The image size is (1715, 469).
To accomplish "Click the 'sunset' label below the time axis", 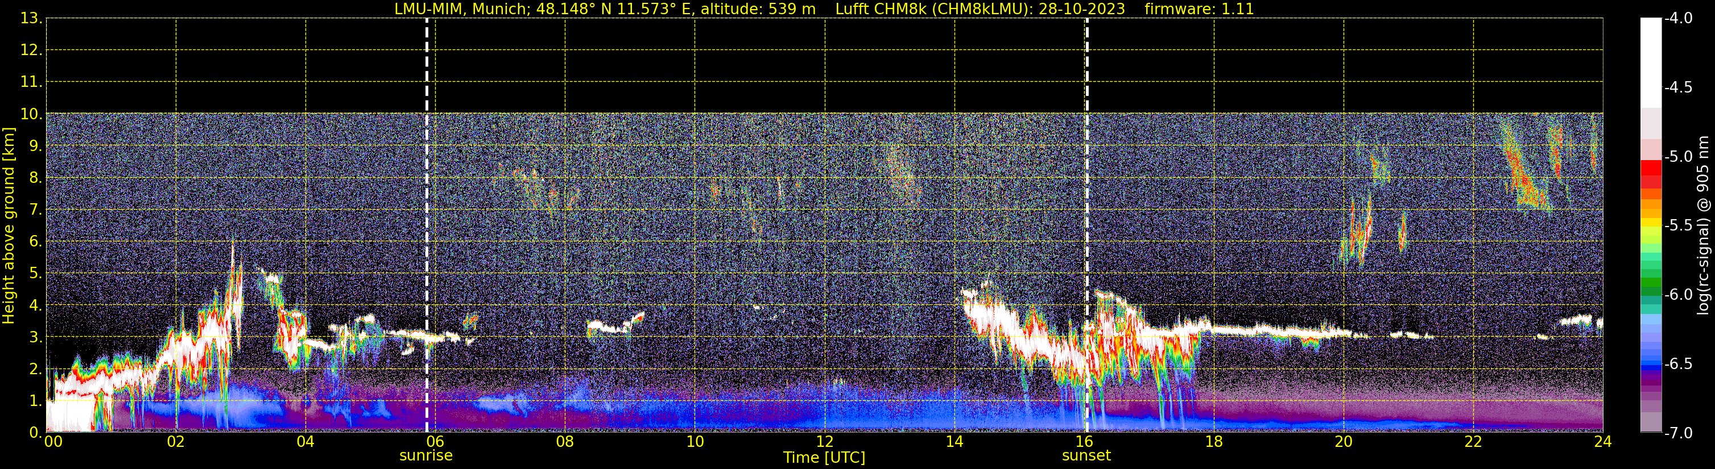I will tap(1086, 456).
